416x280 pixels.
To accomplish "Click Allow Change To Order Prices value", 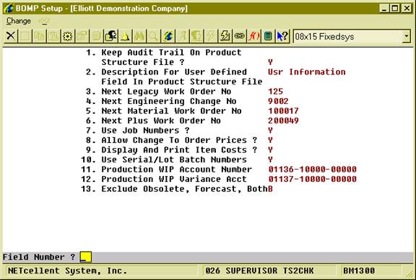I will coord(270,140).
